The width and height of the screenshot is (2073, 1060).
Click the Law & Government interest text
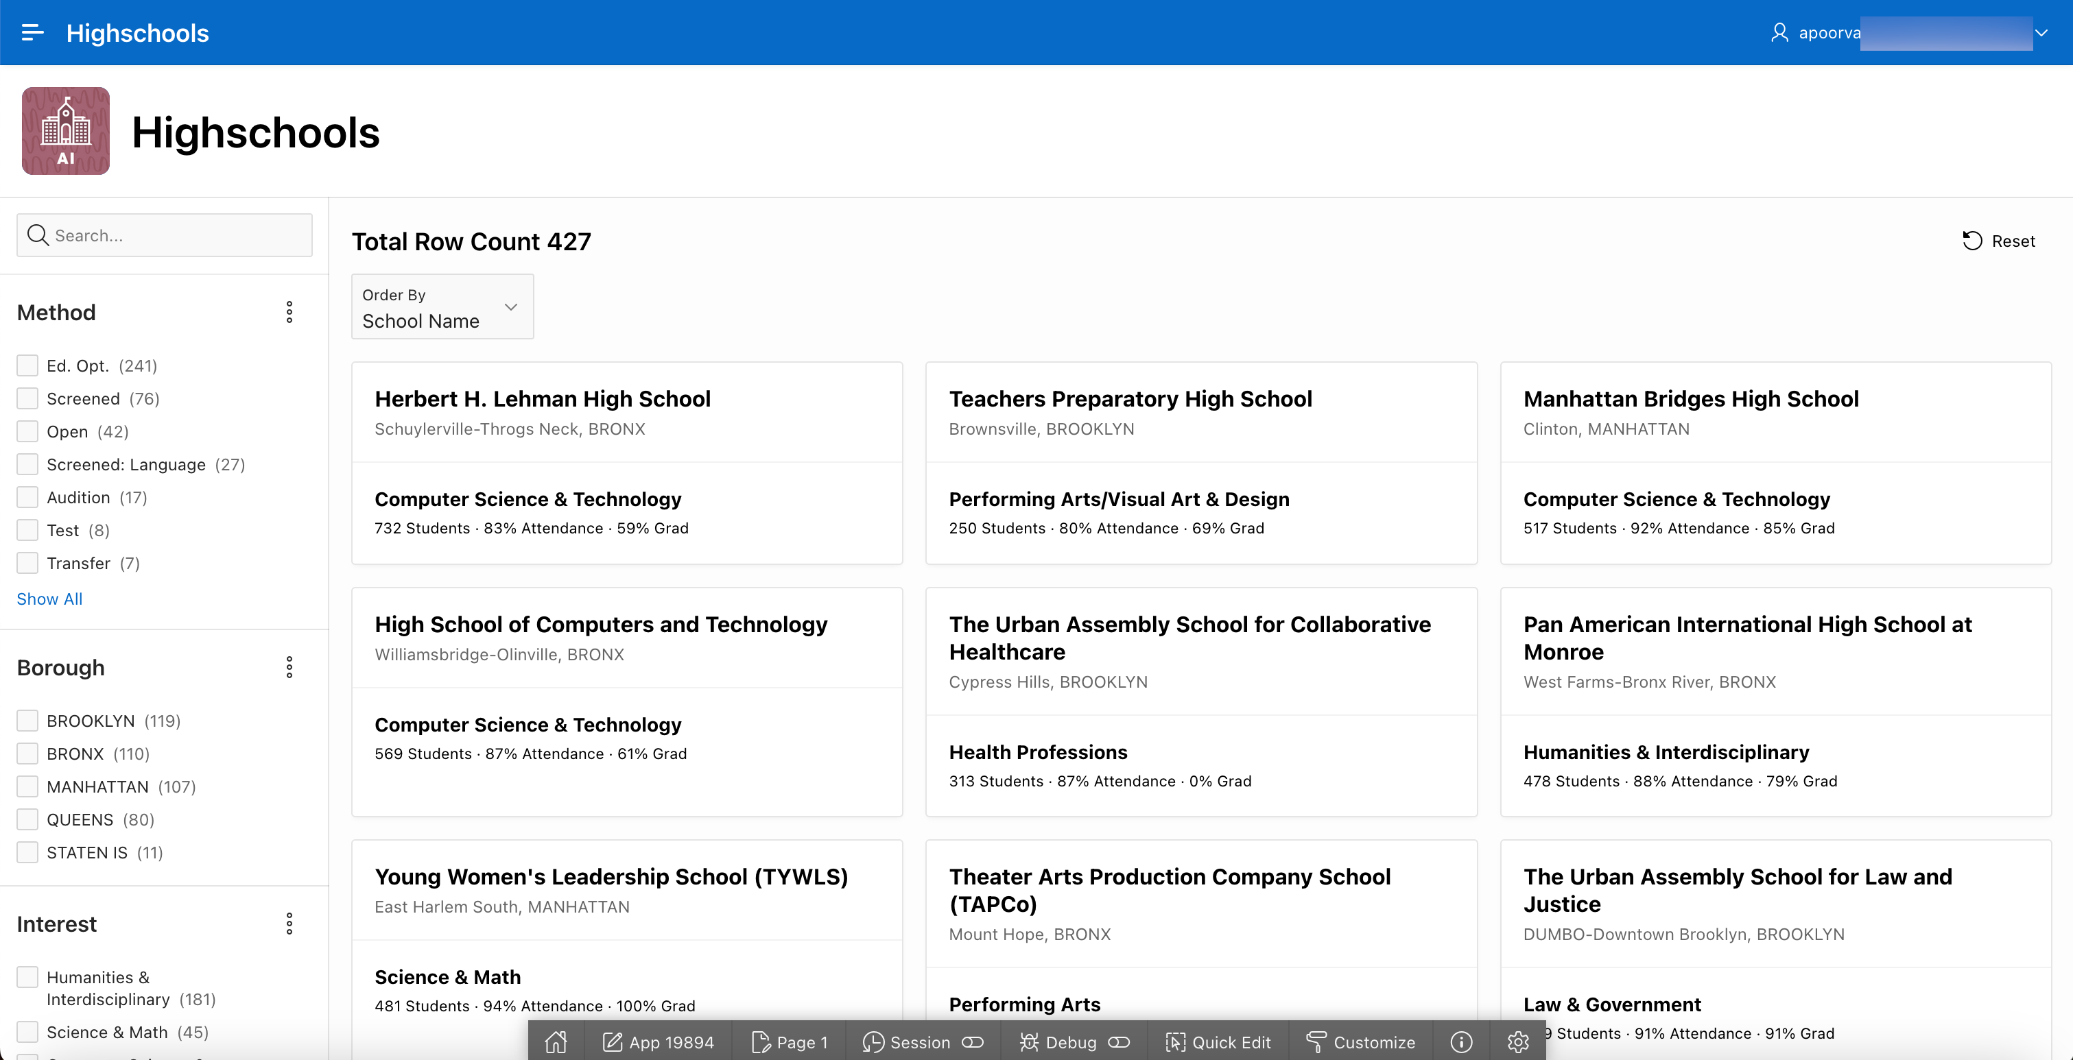(x=1612, y=1004)
